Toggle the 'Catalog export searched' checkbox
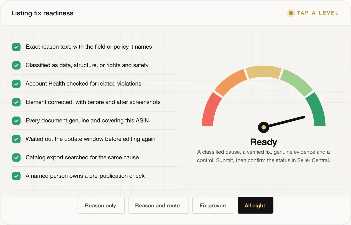This screenshot has height=225, width=351. (17, 158)
